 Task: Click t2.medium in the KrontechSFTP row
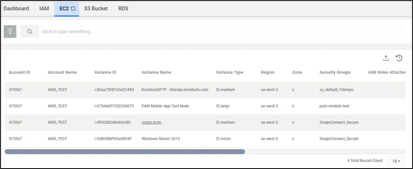[x=225, y=90]
